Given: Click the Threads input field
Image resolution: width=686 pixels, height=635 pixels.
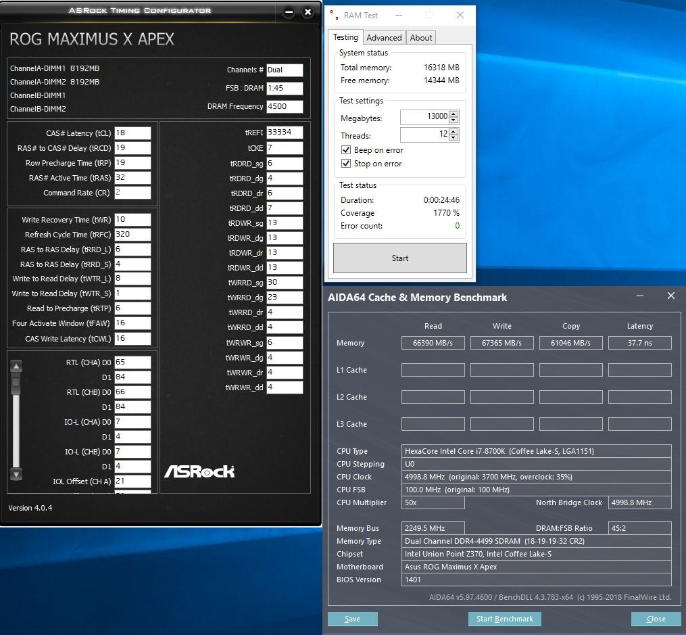Looking at the screenshot, I should coord(425,134).
